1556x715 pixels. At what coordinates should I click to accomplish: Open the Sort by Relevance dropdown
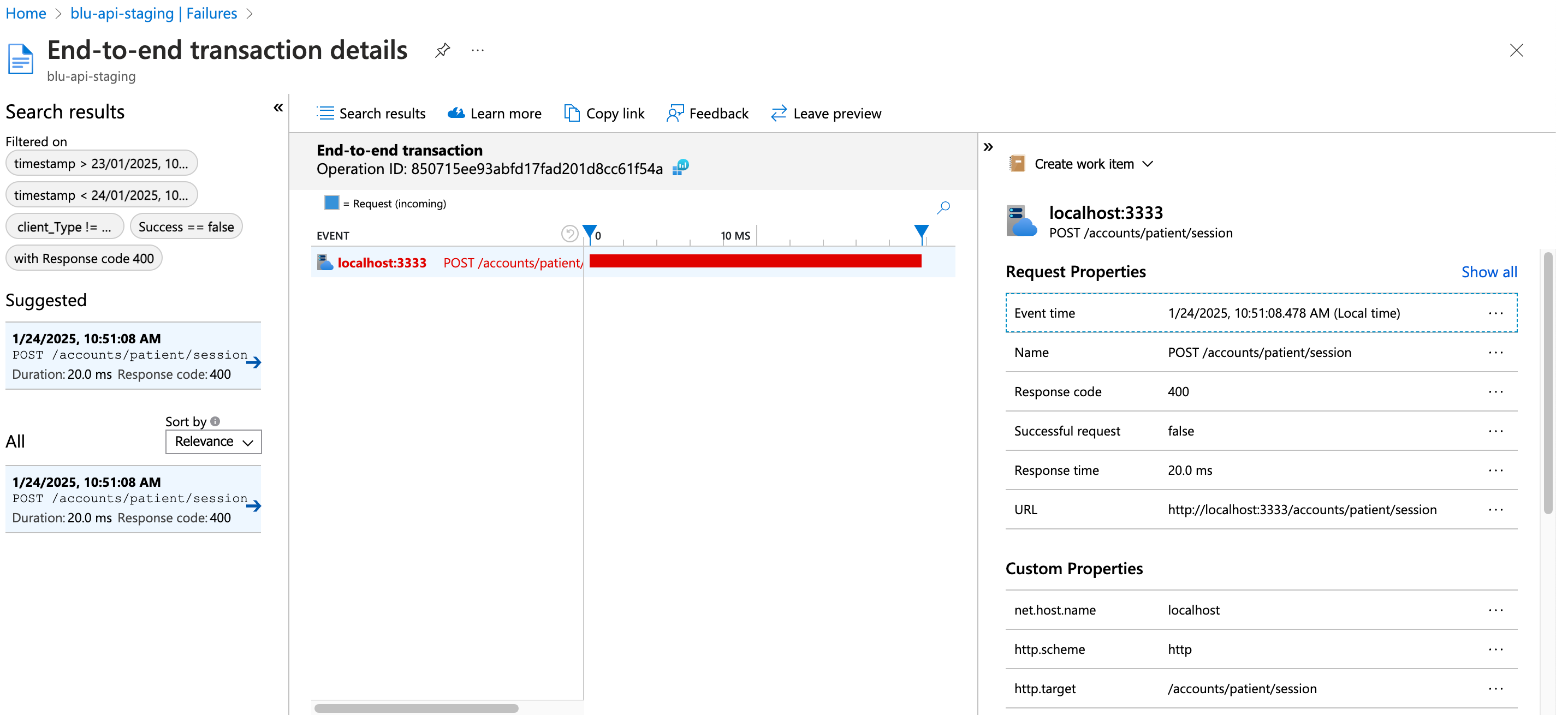(x=213, y=442)
